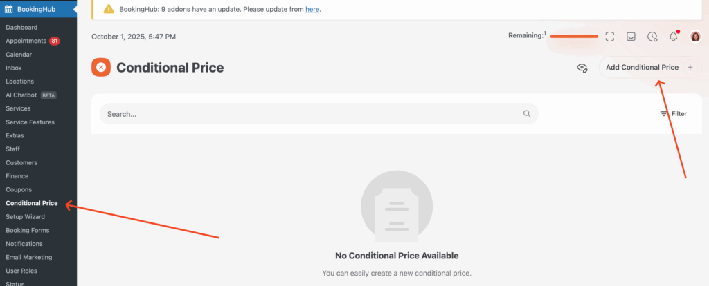The height and width of the screenshot is (286, 709).
Task: Click the search magnifier icon
Action: [x=527, y=114]
